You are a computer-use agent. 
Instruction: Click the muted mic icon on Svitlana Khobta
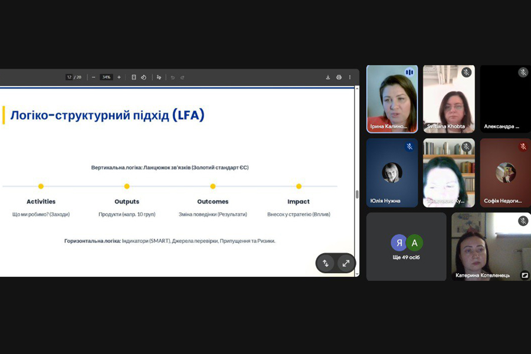click(x=466, y=73)
